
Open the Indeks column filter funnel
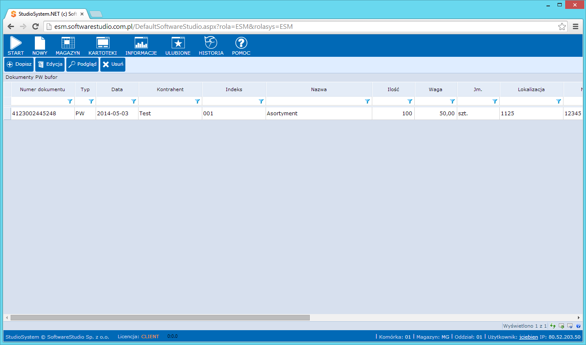tap(261, 101)
